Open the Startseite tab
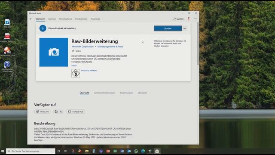275x155 pixels. pyautogui.click(x=40, y=19)
